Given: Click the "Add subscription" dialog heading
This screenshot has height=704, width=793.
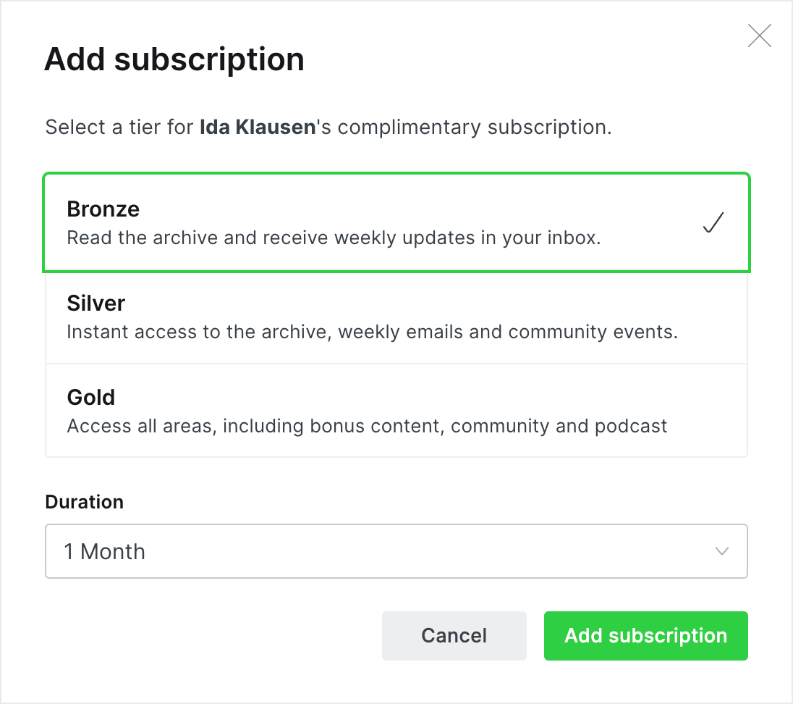Looking at the screenshot, I should point(174,59).
